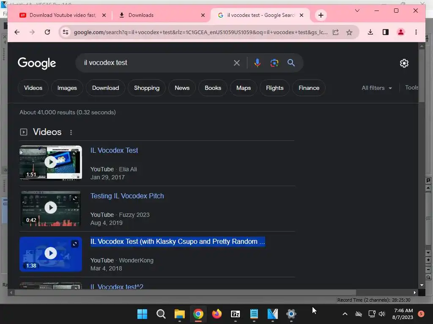The width and height of the screenshot is (433, 324).
Task: Search by image with Google Lens icon
Action: pyautogui.click(x=274, y=63)
